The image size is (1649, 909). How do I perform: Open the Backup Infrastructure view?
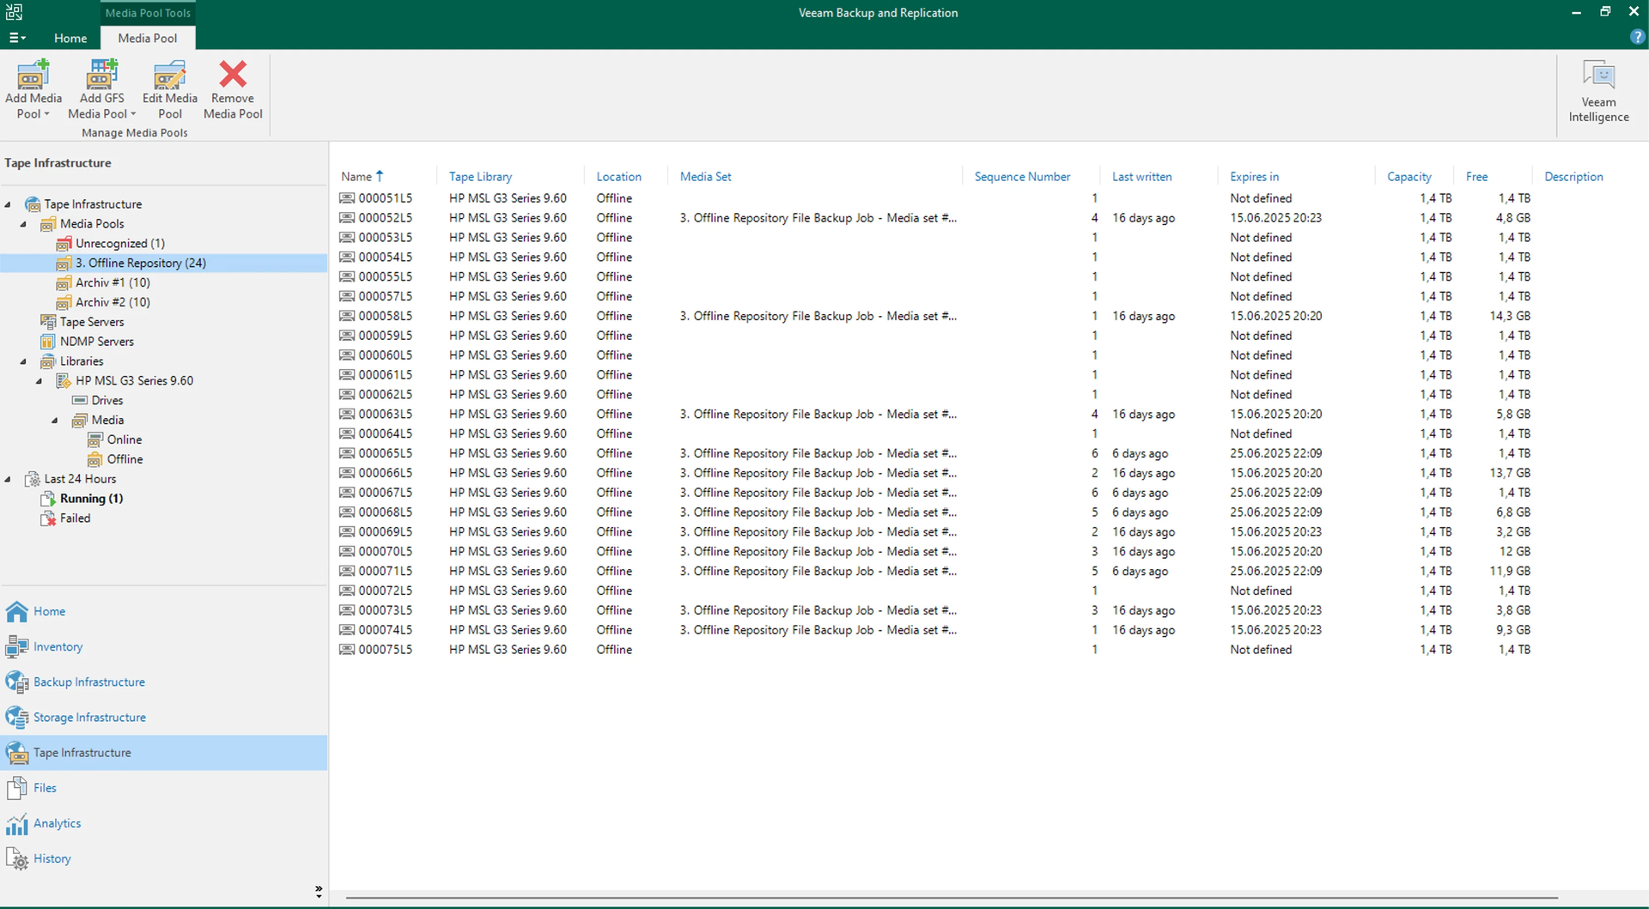click(x=163, y=682)
